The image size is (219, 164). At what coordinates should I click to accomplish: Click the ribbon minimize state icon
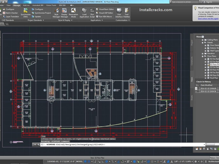coord(71,5)
